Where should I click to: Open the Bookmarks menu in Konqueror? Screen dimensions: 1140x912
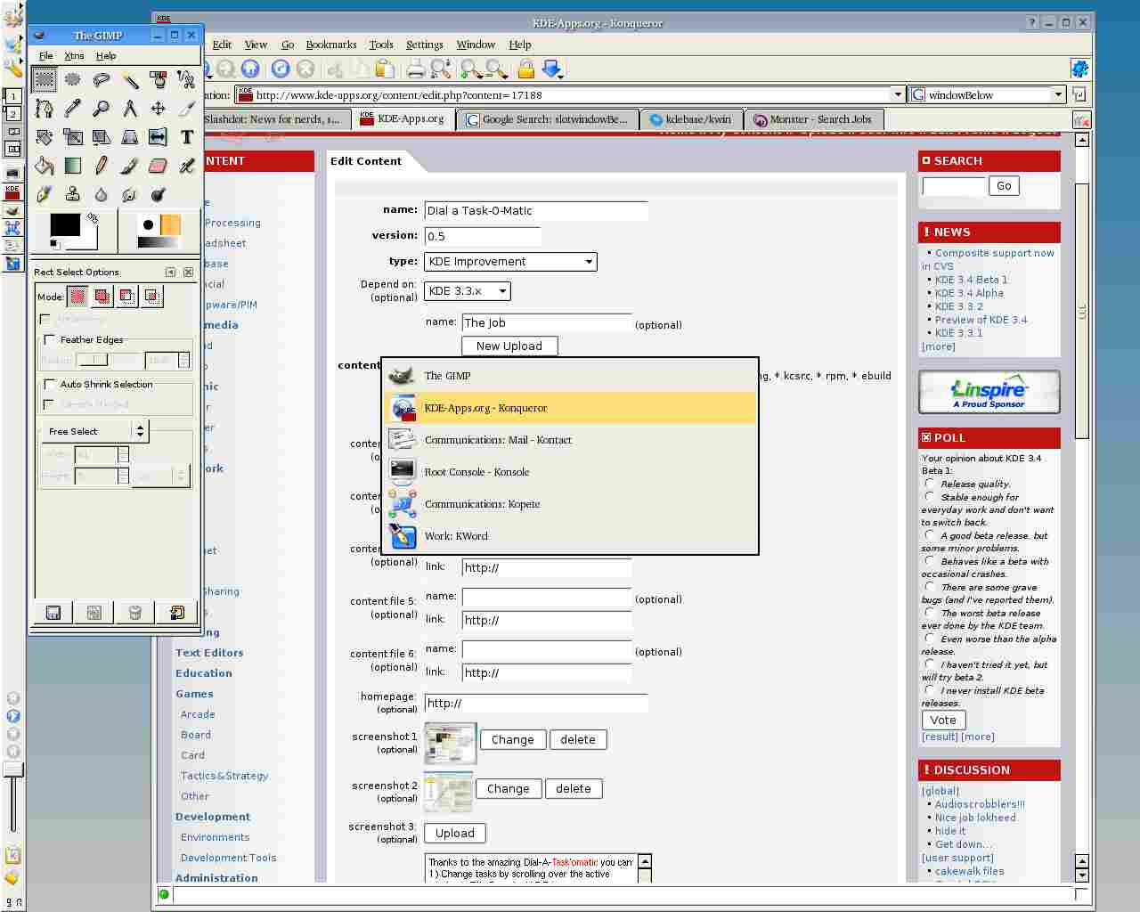331,45
